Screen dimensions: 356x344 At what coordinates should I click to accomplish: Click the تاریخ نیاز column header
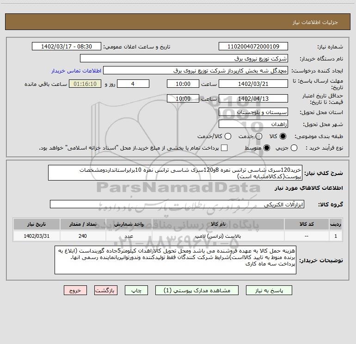coord(37,224)
